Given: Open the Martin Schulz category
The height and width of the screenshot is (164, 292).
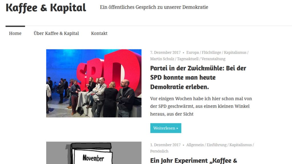Looking at the screenshot, I should pyautogui.click(x=162, y=59).
